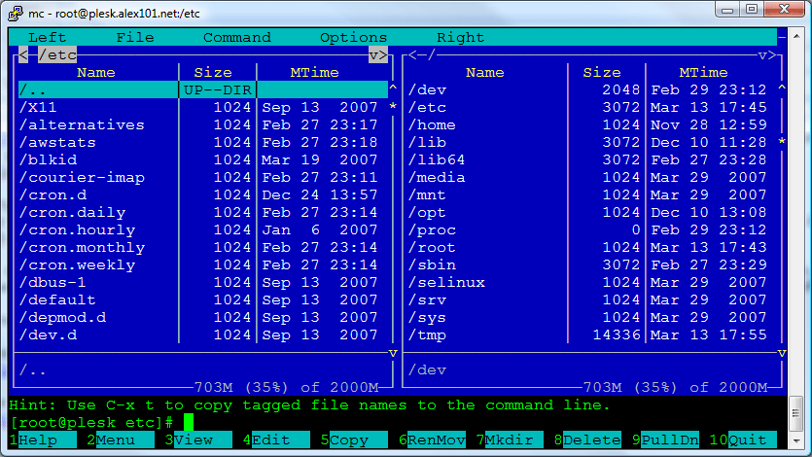Select the /alternatives directory
This screenshot has width=812, height=457.
coord(203,124)
